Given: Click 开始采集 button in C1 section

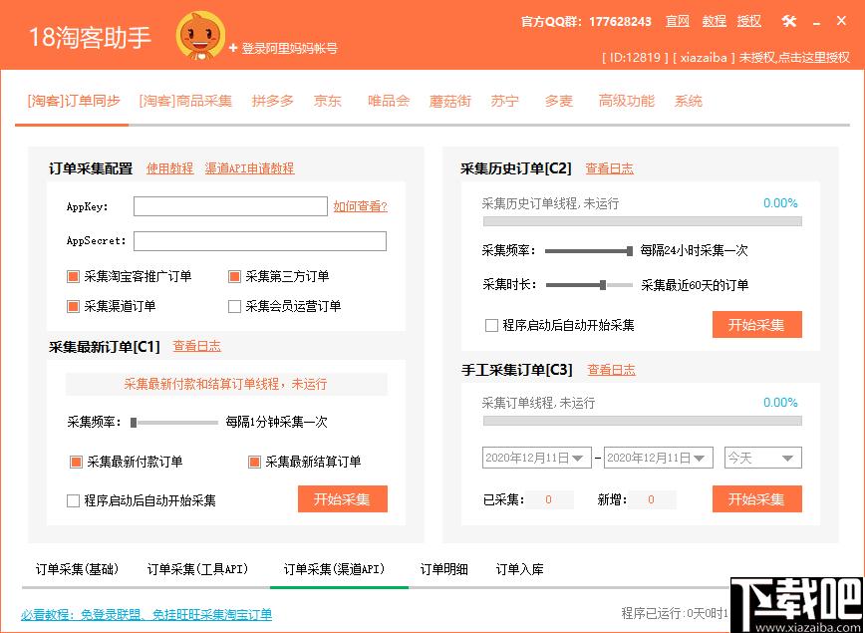Looking at the screenshot, I should coord(343,499).
